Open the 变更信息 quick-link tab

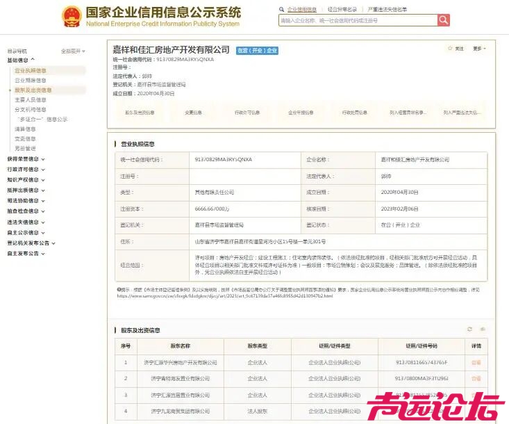[193, 113]
